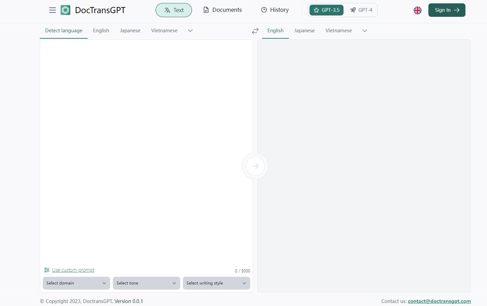Open the Select domain dropdown
The height and width of the screenshot is (306, 487).
tap(76, 283)
